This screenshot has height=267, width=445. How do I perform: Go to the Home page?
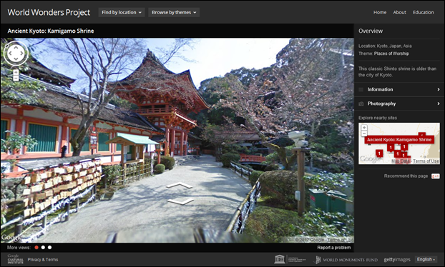[380, 12]
